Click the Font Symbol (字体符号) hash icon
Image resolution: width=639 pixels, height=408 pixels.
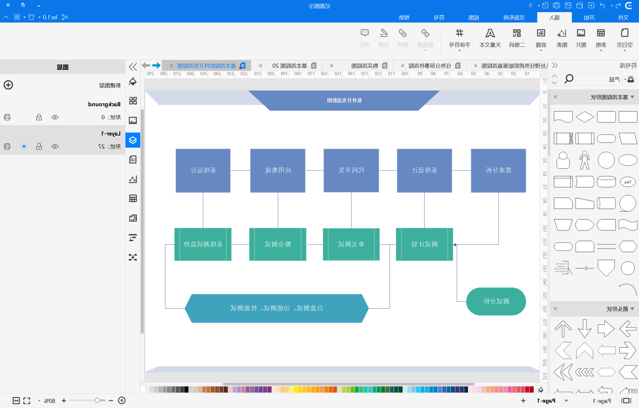[459, 33]
